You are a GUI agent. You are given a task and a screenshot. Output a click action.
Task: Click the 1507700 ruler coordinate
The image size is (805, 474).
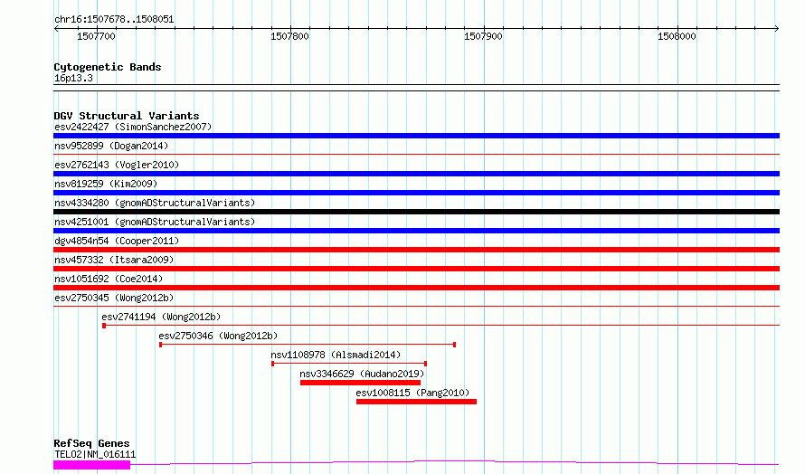pos(96,36)
